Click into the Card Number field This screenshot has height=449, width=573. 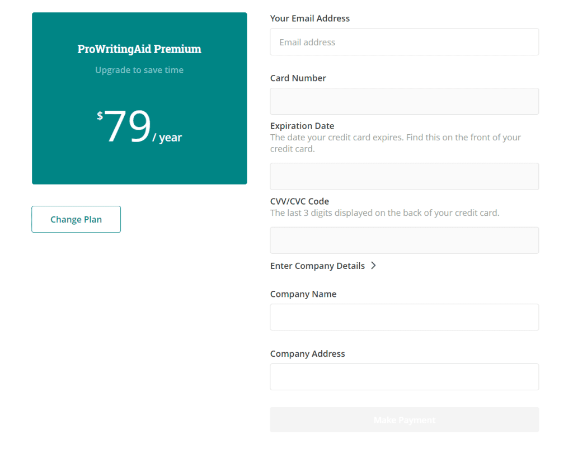pos(404,101)
